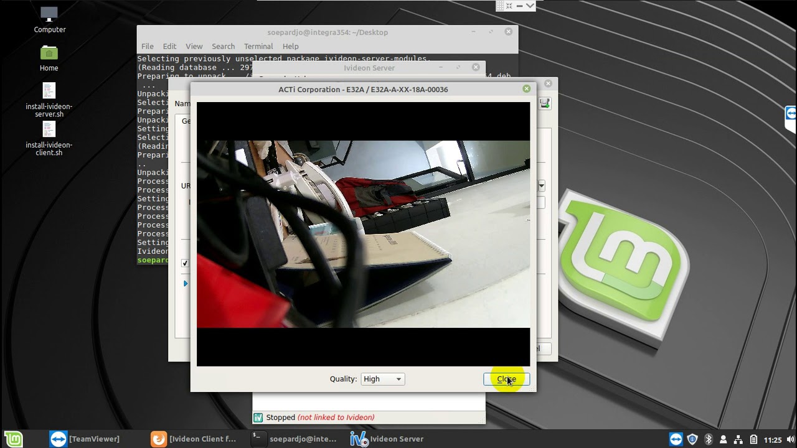Open the battery status tray icon
Image resolution: width=797 pixels, height=448 pixels.
point(753,439)
